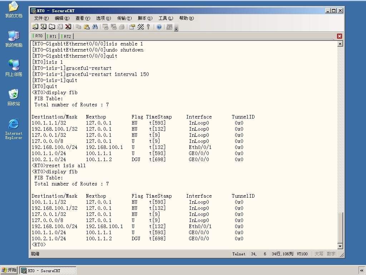Click the blue Help question icon
This screenshot has height=275, width=366.
pos(159,27)
